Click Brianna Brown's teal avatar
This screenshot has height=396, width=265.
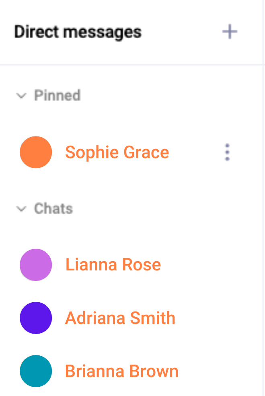click(36, 371)
